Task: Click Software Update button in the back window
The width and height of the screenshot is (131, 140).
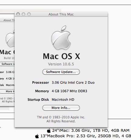Action: tap(7, 64)
